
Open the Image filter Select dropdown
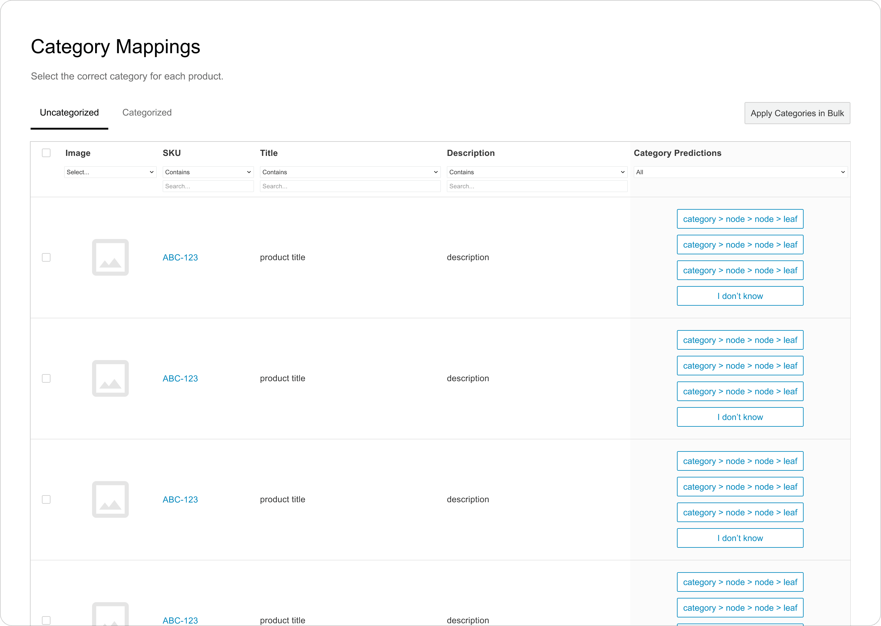click(x=110, y=172)
